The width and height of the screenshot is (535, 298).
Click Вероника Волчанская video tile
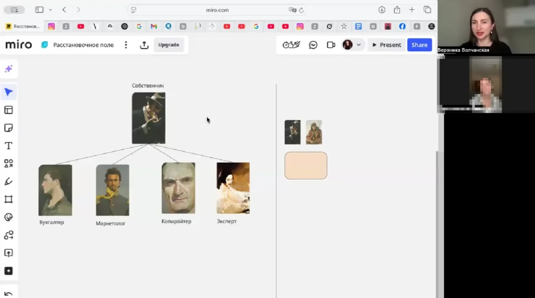pyautogui.click(x=486, y=27)
